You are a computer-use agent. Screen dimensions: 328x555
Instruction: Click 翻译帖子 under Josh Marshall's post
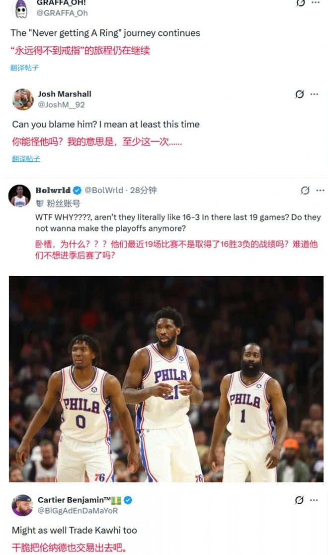click(26, 159)
